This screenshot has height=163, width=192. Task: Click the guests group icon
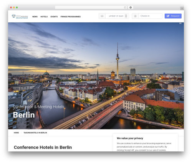(x=102, y=16)
